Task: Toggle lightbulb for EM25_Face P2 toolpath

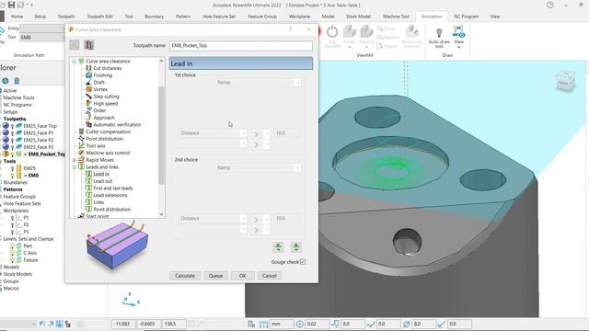Action: pos(12,140)
